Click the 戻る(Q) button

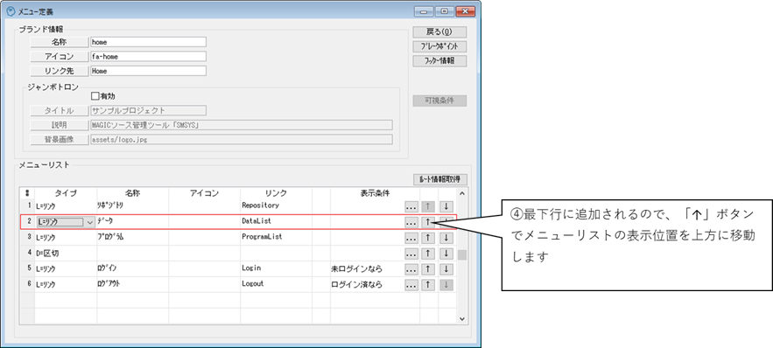click(439, 32)
